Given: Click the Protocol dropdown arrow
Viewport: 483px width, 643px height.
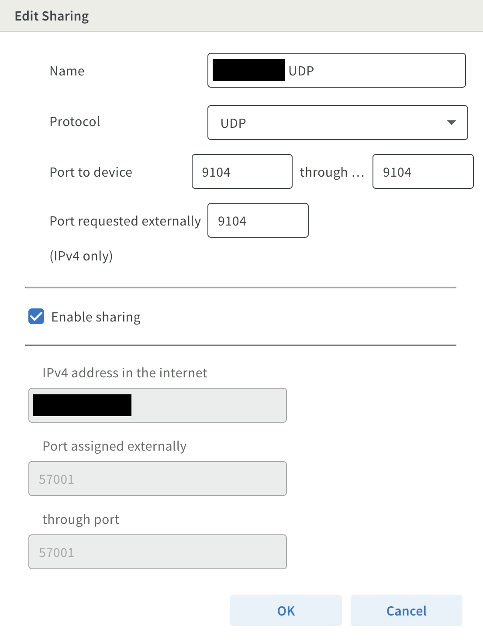Looking at the screenshot, I should click(452, 123).
